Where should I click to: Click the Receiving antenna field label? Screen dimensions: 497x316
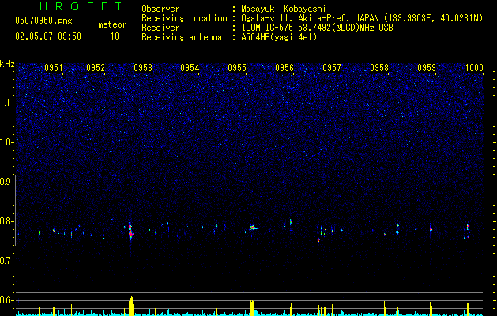tap(182, 37)
